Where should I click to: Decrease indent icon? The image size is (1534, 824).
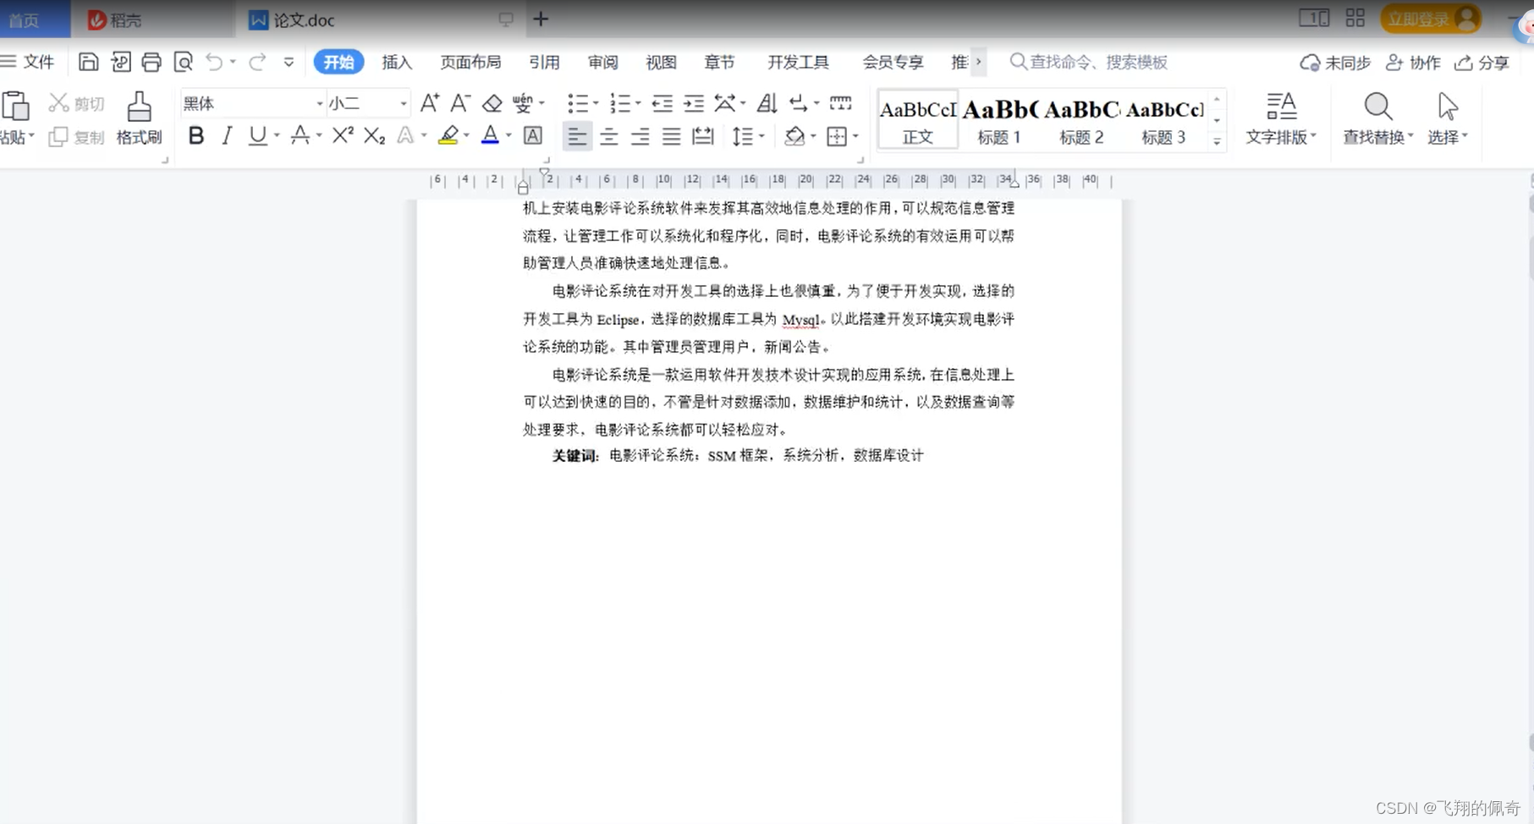pyautogui.click(x=663, y=103)
